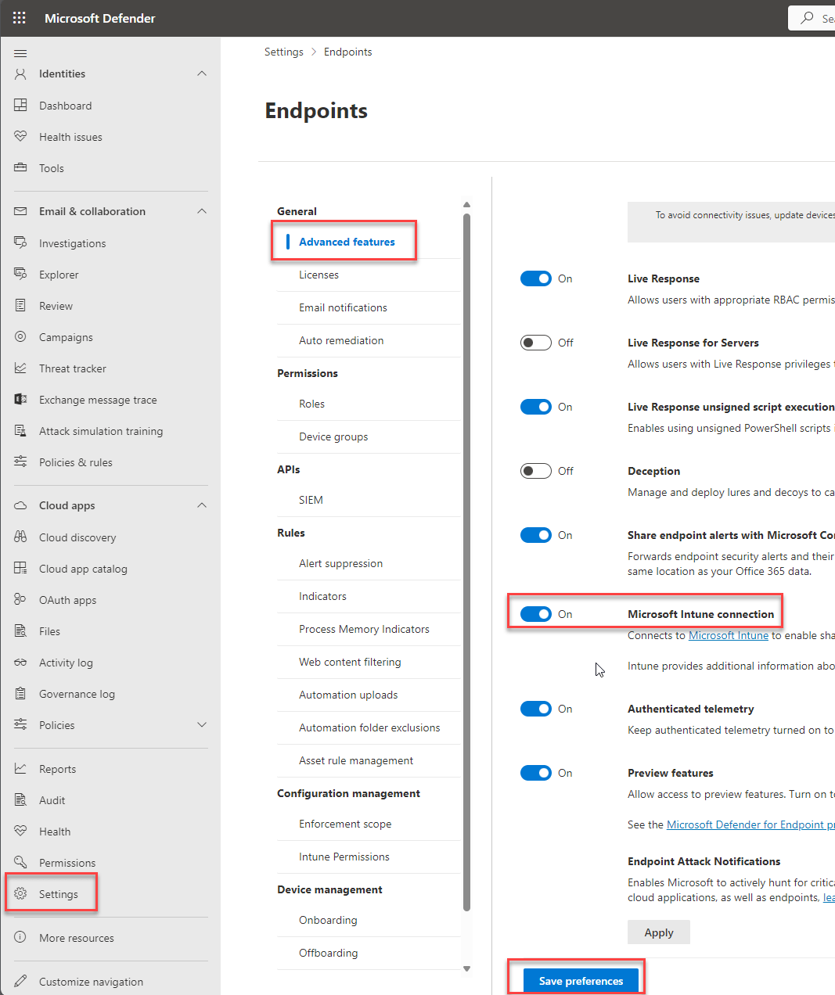Click the Activity log glasses icon
Image resolution: width=835 pixels, height=995 pixels.
[x=20, y=663]
